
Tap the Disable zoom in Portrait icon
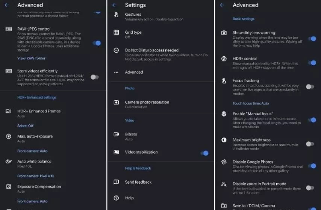click(224, 184)
